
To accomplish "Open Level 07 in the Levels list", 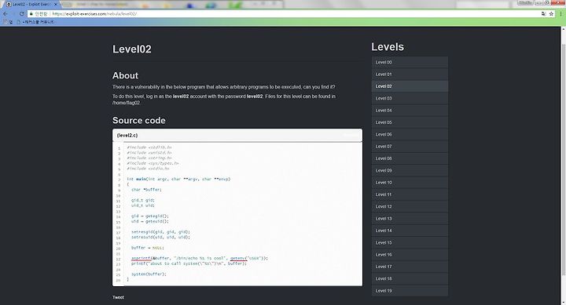I will 410,147.
